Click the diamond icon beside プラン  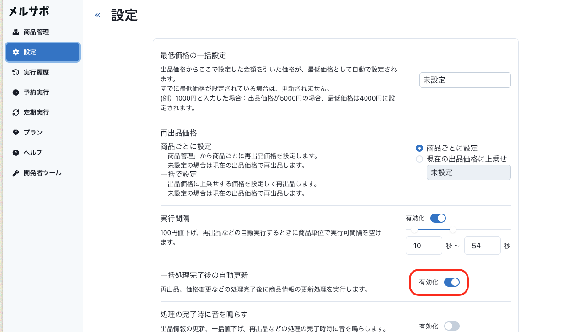[x=16, y=133]
